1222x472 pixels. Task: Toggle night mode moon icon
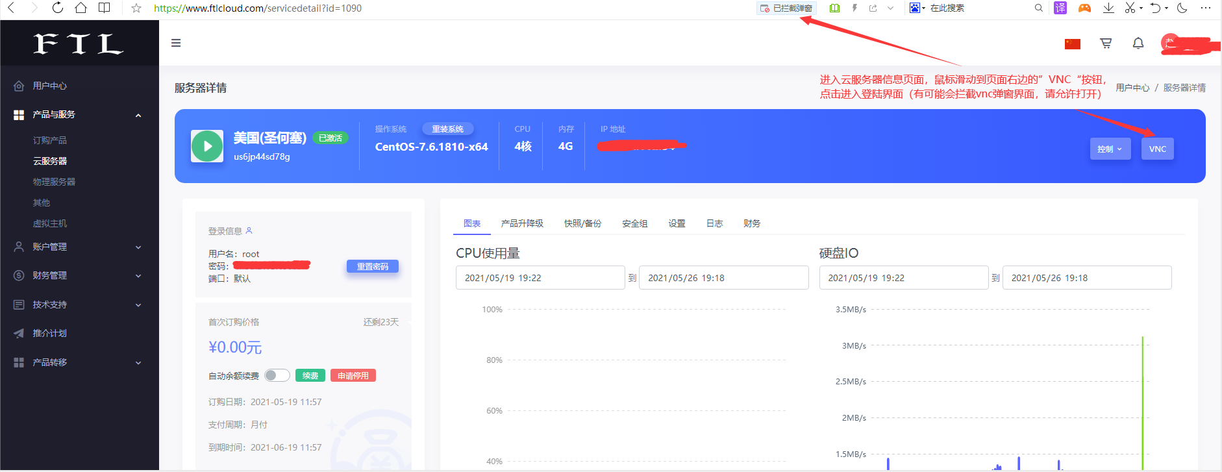click(x=1182, y=8)
